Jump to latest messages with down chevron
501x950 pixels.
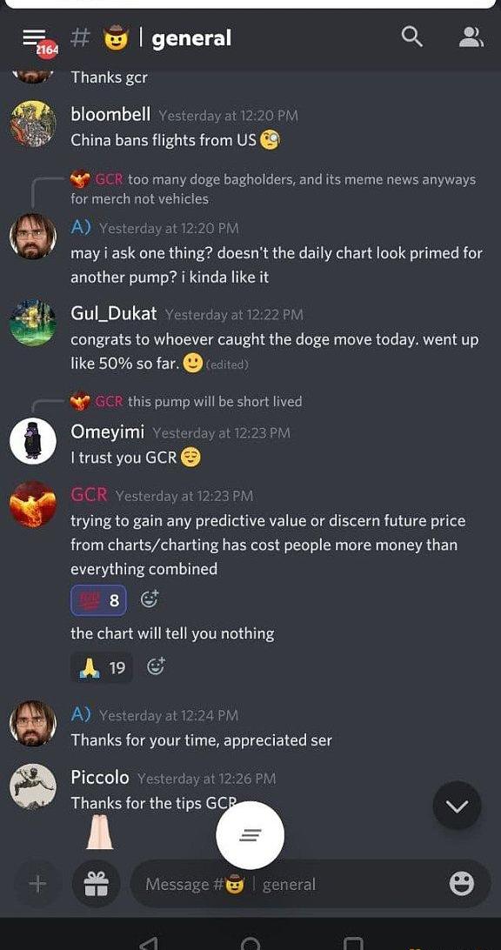(x=458, y=806)
